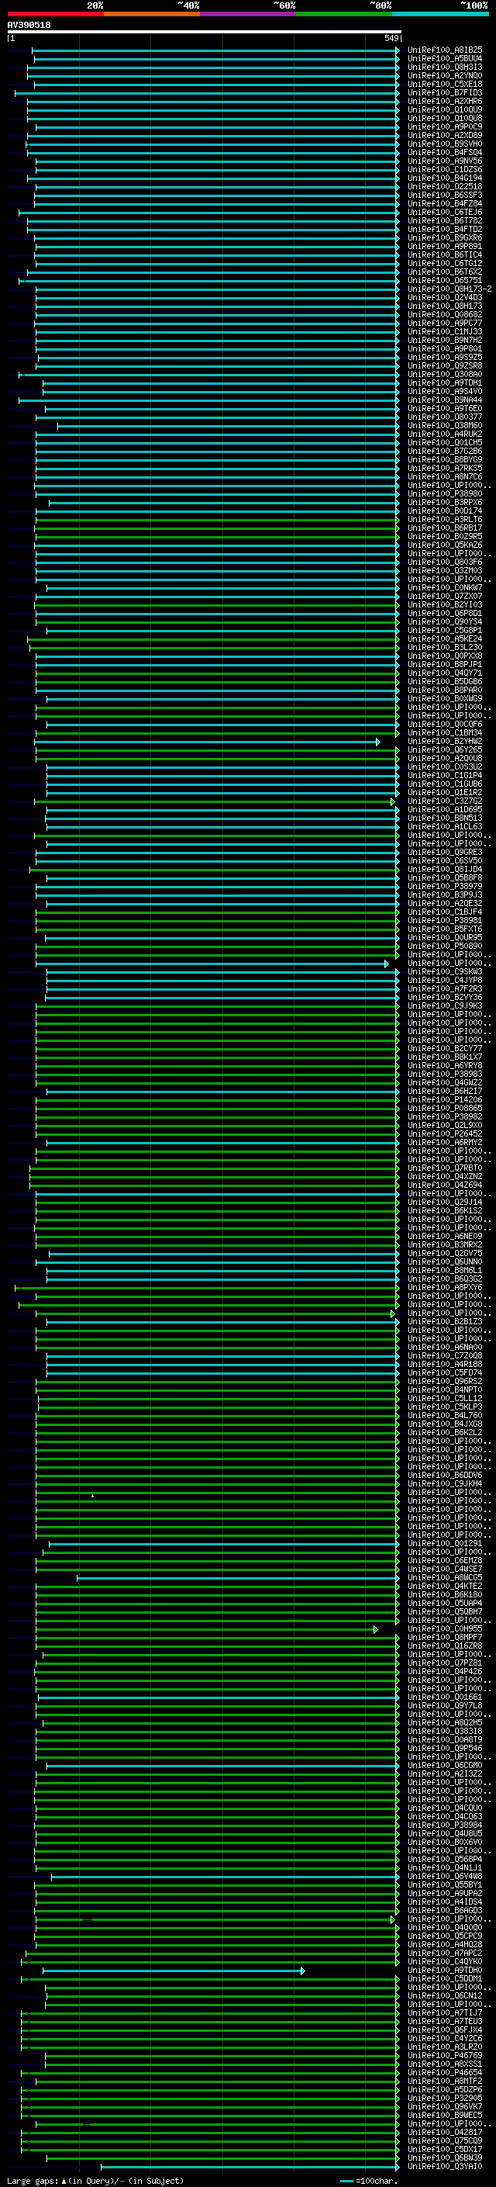
Task: Open the UniRef100_P50890 hit
Action: (x=445, y=946)
